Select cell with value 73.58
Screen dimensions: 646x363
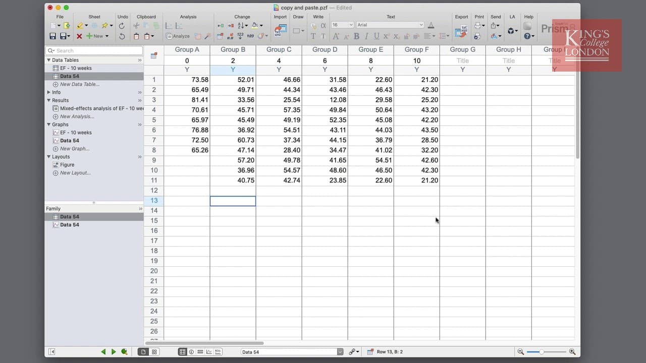(x=187, y=80)
